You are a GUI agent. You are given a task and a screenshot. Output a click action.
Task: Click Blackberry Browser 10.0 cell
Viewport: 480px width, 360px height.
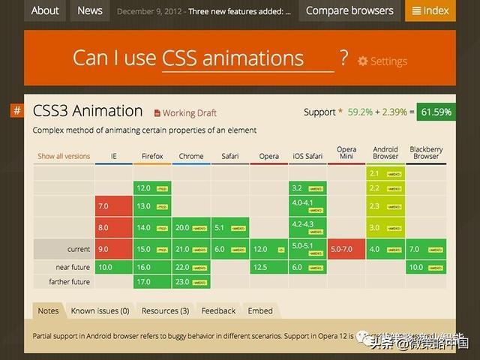click(426, 267)
